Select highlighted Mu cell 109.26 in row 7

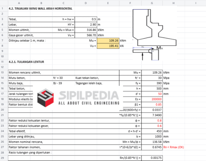coord(108,41)
